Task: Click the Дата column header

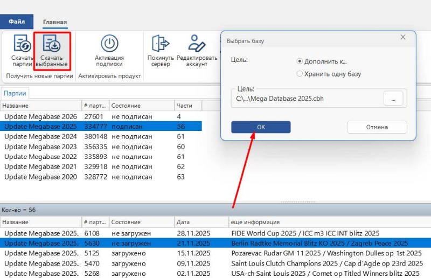Action: pos(201,222)
